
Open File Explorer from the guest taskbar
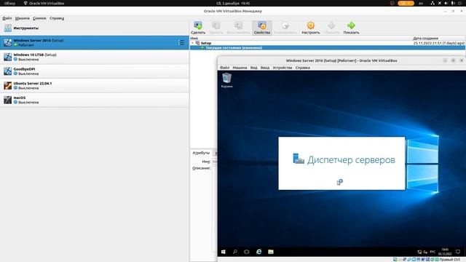click(270, 252)
